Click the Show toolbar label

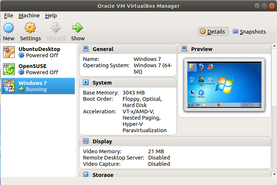(x=78, y=38)
